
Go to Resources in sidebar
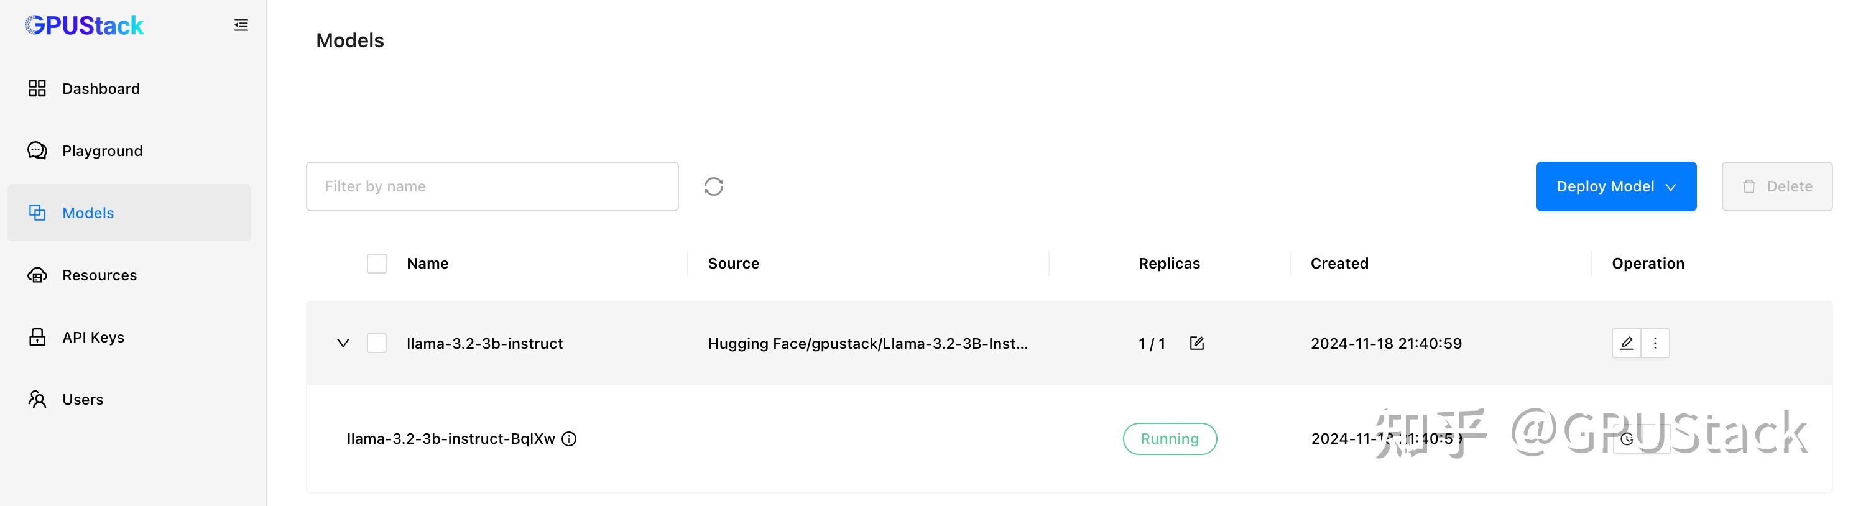[99, 275]
